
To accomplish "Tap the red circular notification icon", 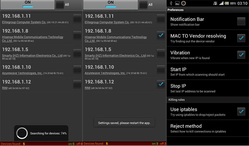I will pos(183,3).
